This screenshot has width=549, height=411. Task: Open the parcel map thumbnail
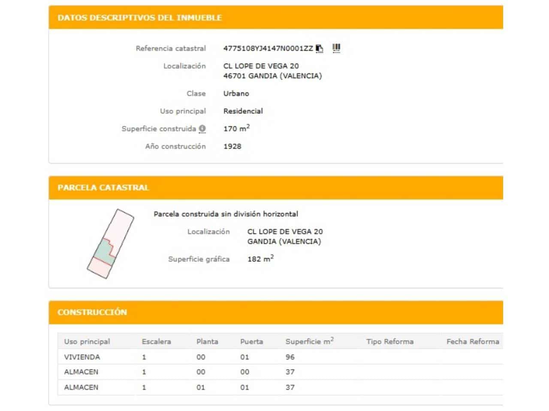tap(110, 244)
